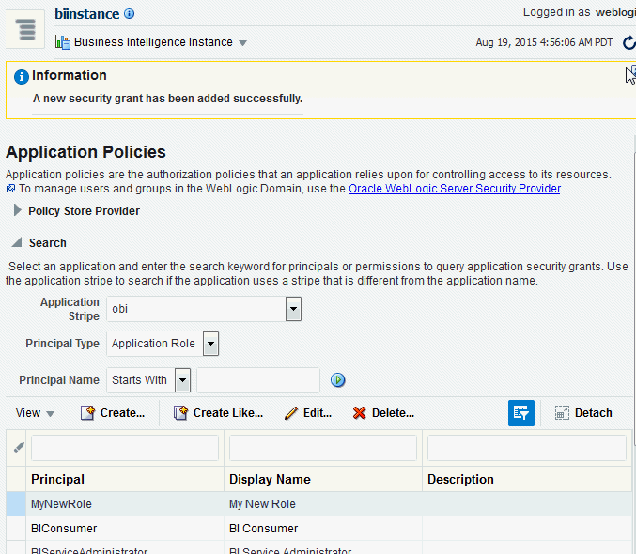
Task: Click the Business Intelligence Instance chart icon
Action: coord(62,42)
